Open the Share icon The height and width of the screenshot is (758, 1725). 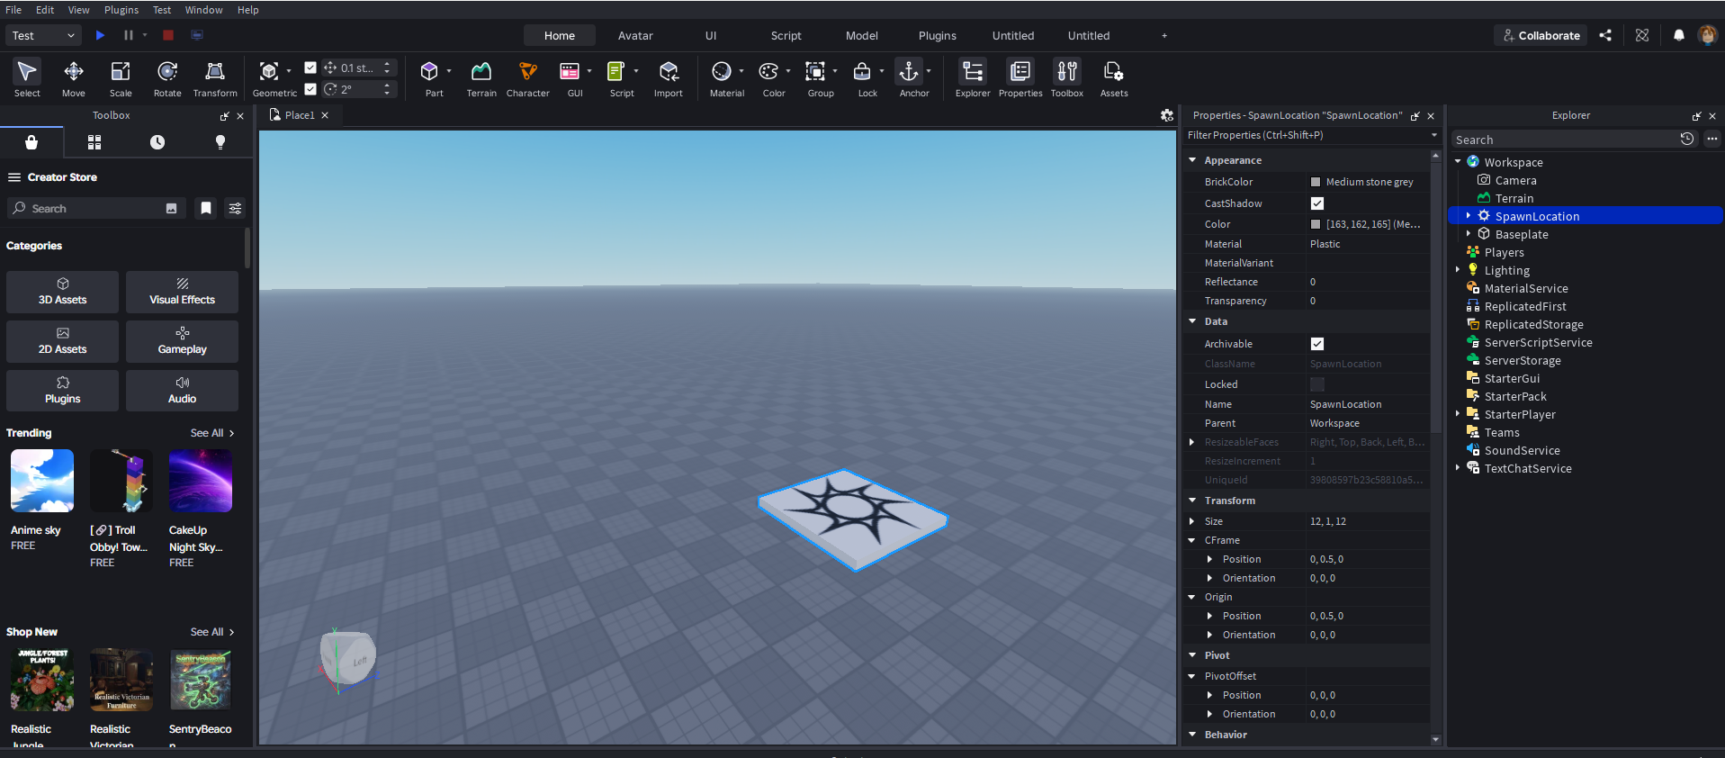[x=1605, y=35]
